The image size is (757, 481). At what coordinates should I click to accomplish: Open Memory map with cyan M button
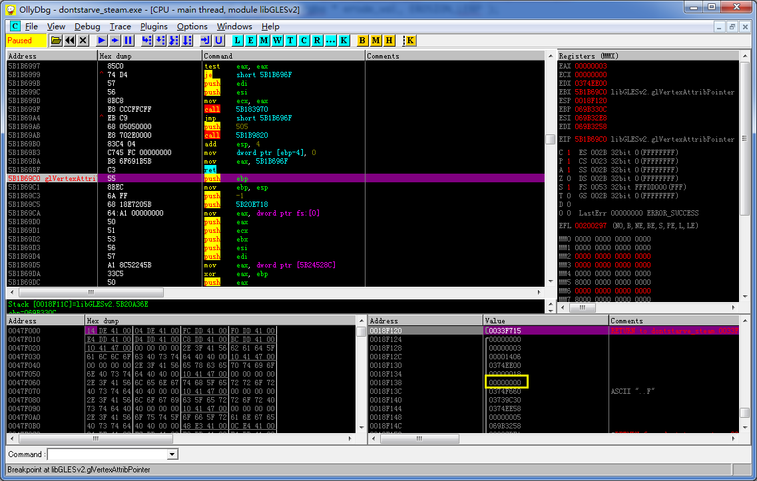(264, 41)
